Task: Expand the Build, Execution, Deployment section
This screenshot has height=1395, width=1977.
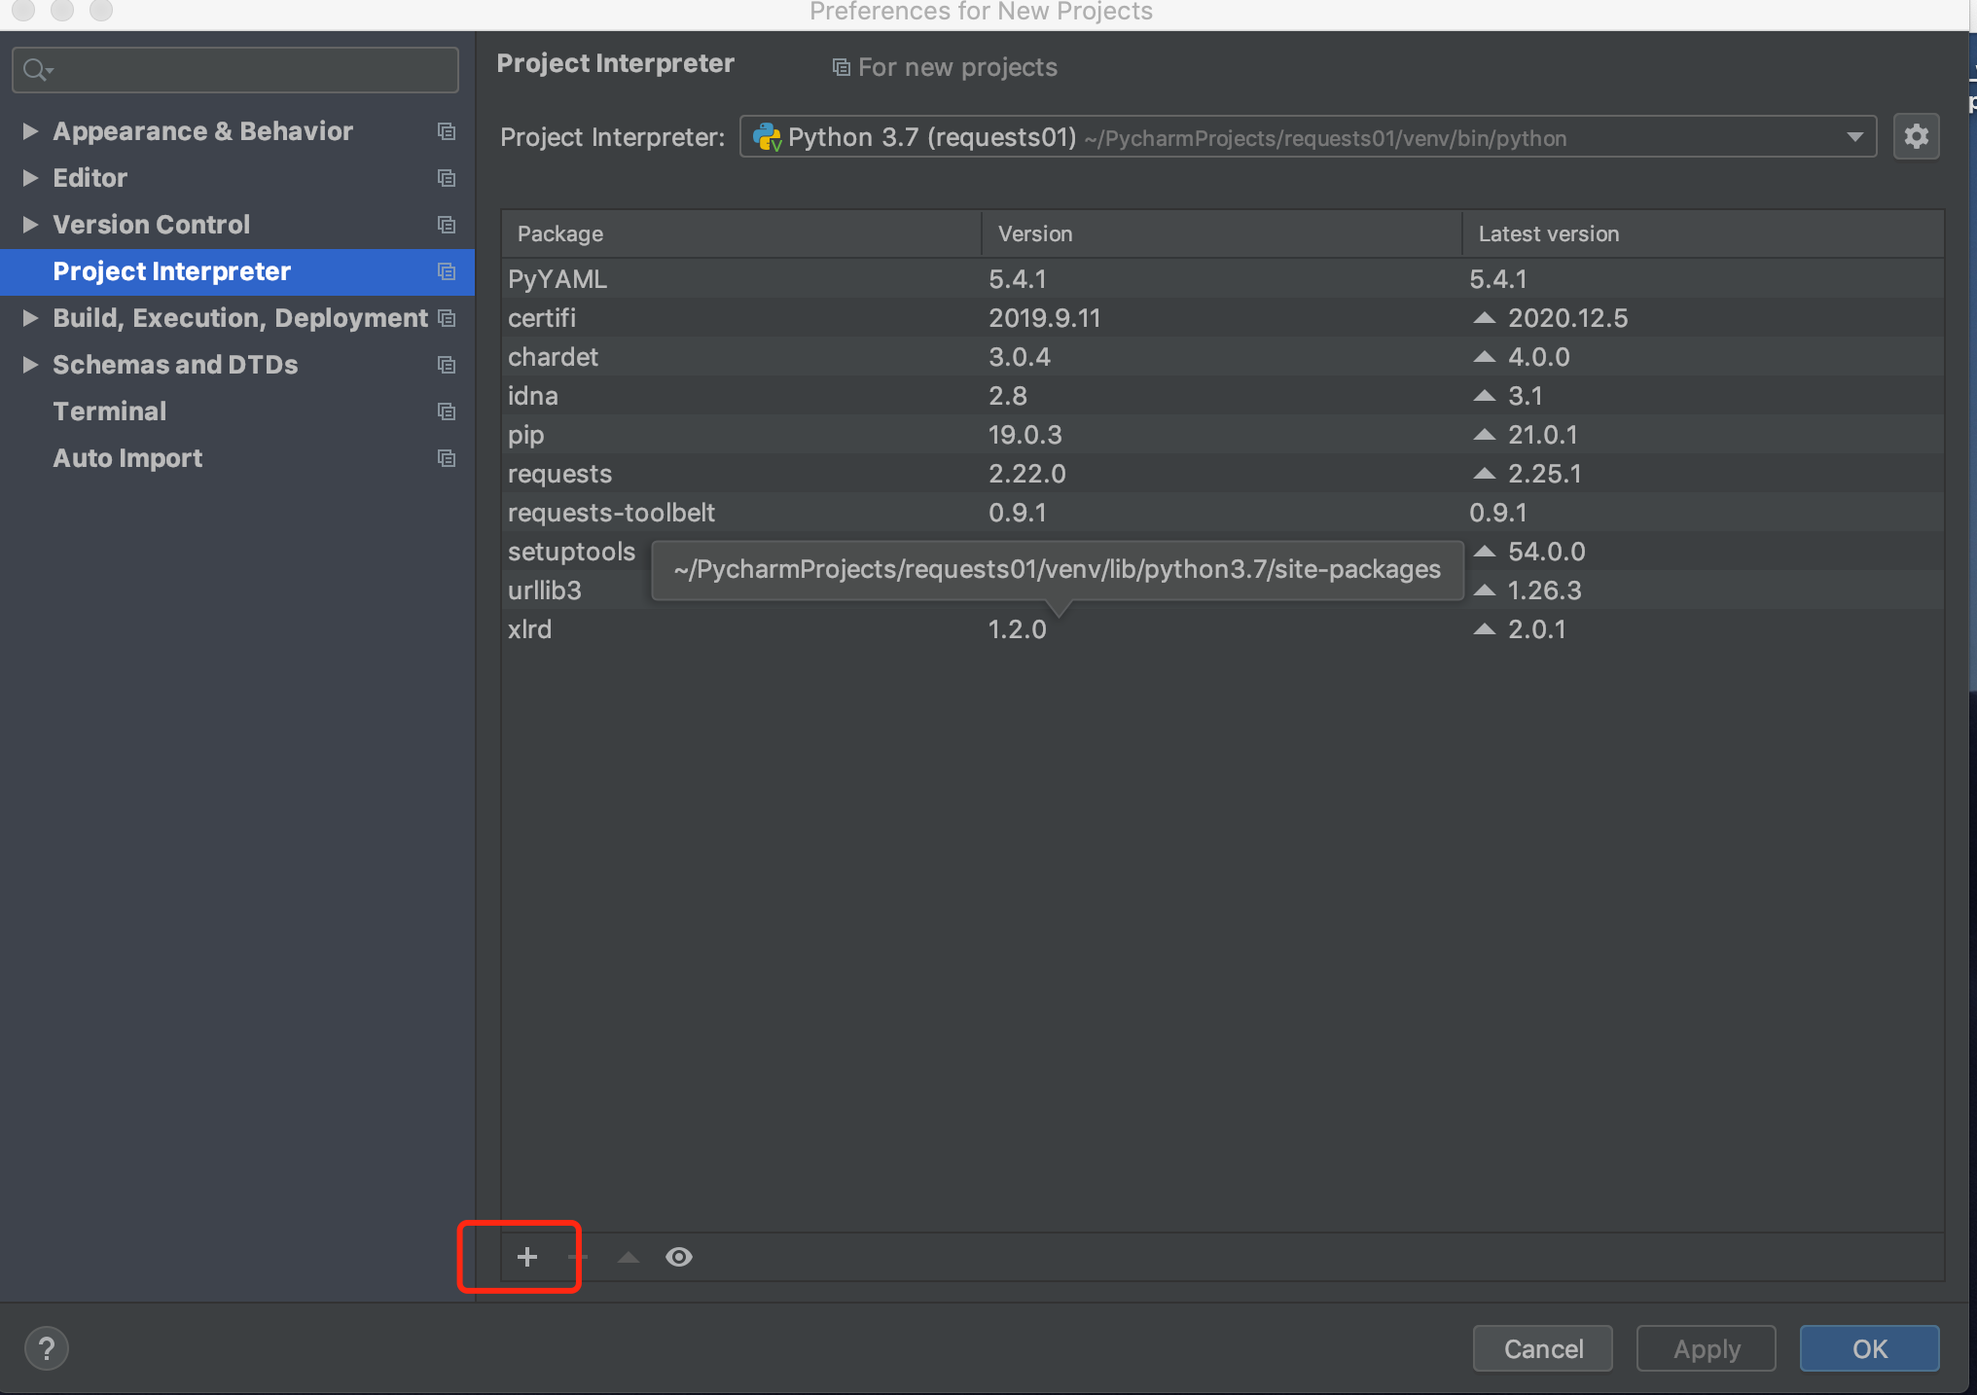Action: click(x=30, y=318)
